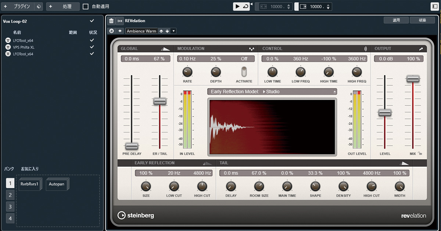Select bank 2
The height and width of the screenshot is (231, 441).
tap(10, 195)
